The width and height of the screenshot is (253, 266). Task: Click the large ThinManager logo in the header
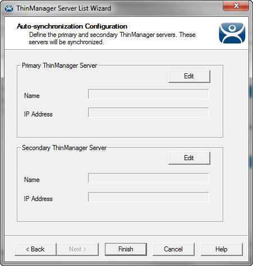click(232, 33)
